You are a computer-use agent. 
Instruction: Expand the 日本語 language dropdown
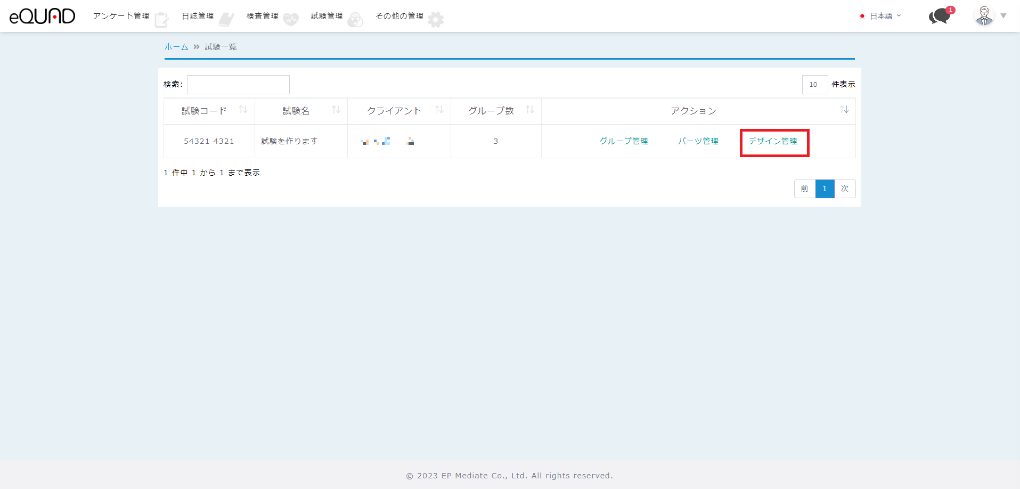coord(881,16)
